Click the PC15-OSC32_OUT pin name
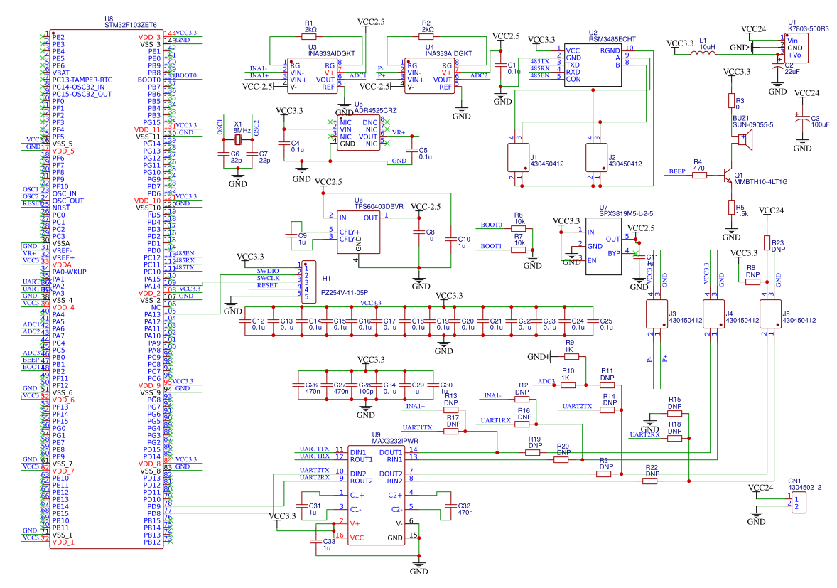 coord(82,94)
